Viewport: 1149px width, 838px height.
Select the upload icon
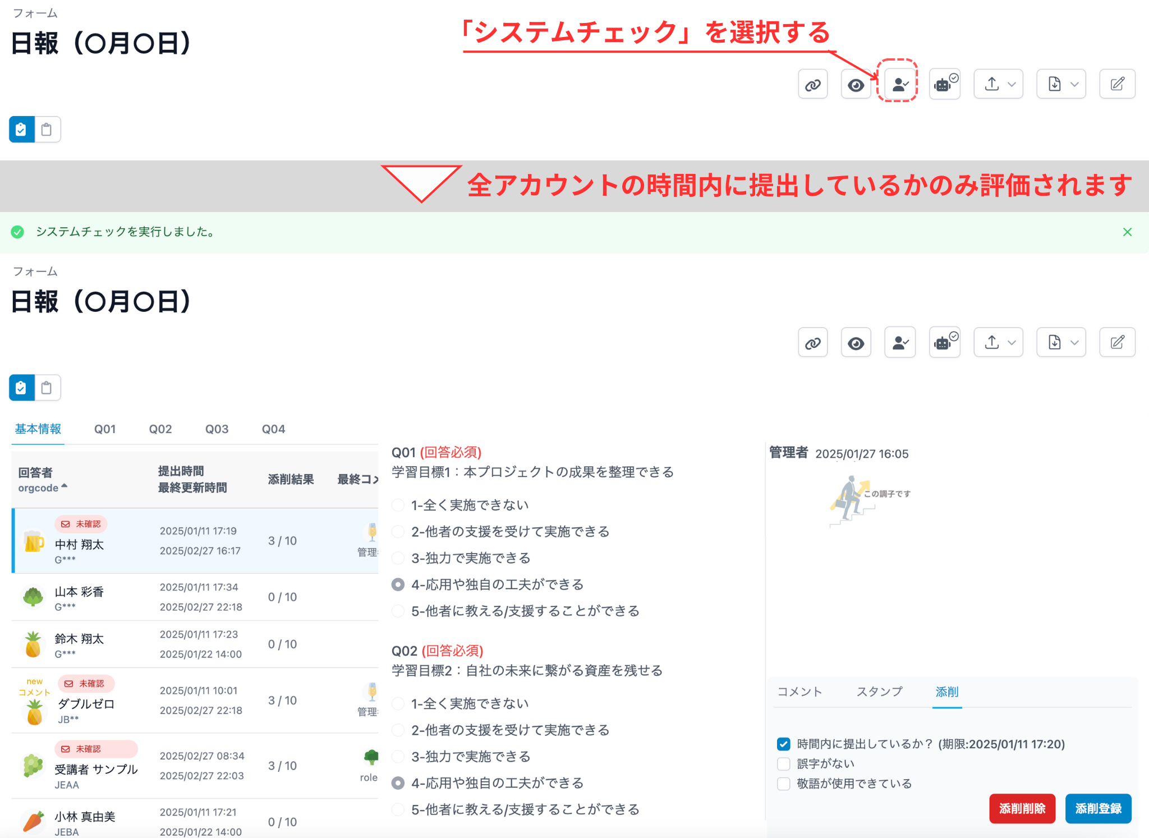click(x=991, y=342)
